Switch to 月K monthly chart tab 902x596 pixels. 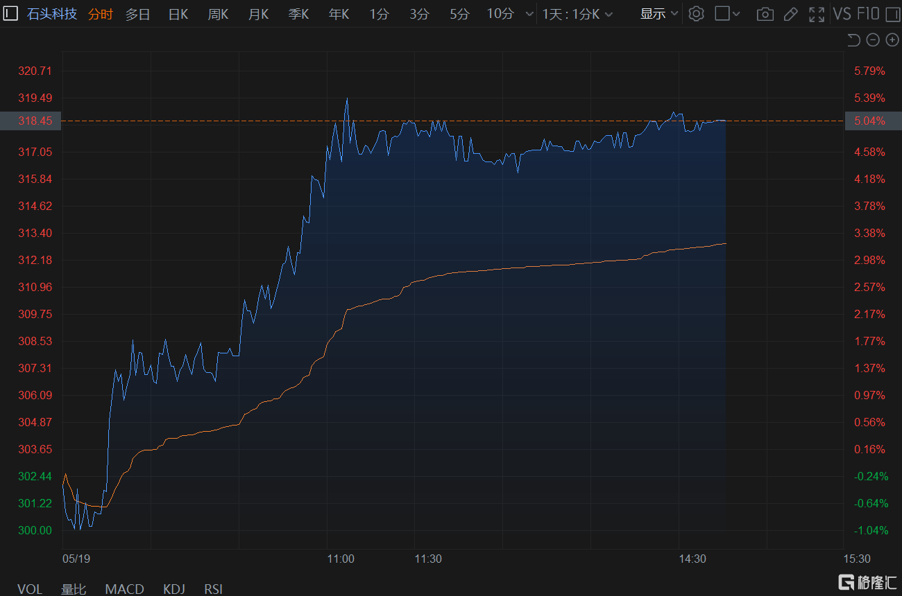pyautogui.click(x=258, y=14)
